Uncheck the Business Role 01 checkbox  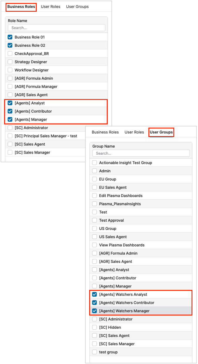click(10, 37)
